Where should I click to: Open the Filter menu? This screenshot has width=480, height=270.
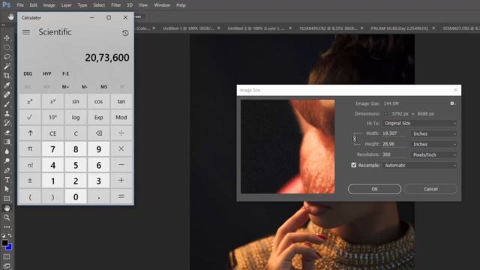(x=115, y=5)
